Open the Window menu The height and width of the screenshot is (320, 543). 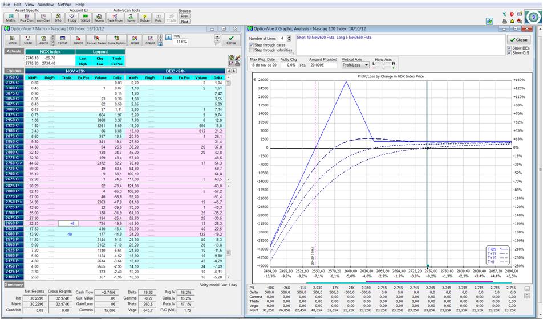tap(46, 4)
